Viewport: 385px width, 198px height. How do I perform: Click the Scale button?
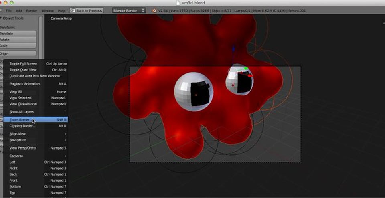pyautogui.click(x=18, y=46)
